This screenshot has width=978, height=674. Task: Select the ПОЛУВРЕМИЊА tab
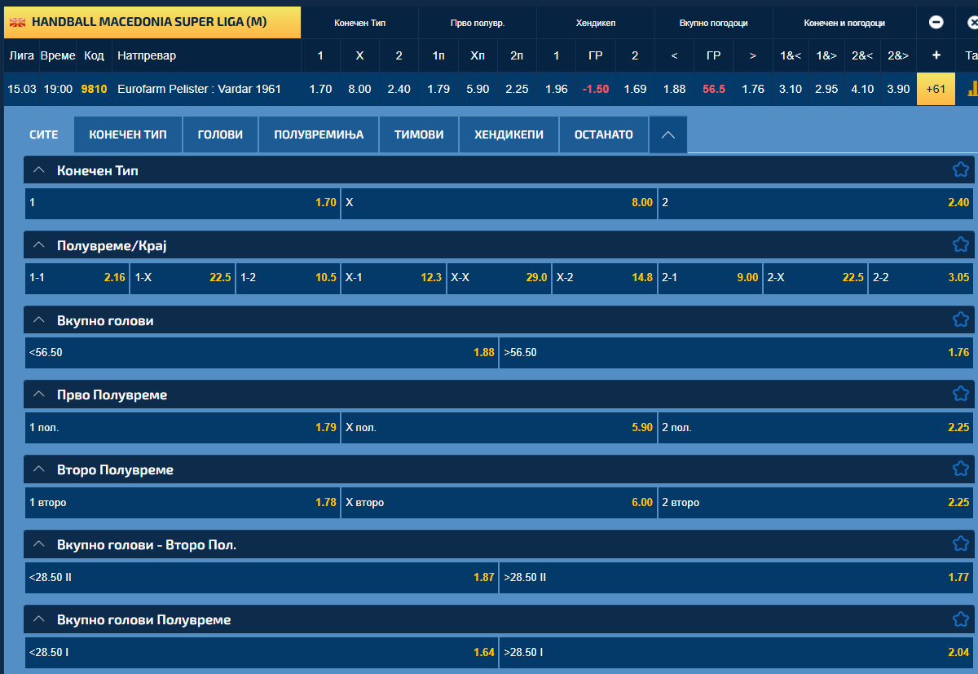tap(319, 134)
